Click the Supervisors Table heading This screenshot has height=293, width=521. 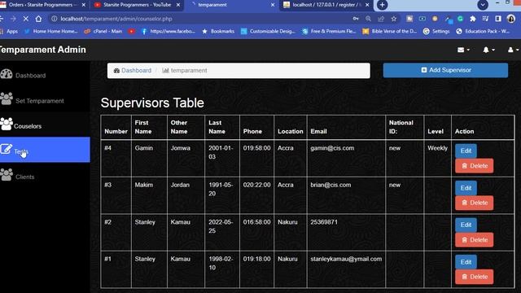152,103
